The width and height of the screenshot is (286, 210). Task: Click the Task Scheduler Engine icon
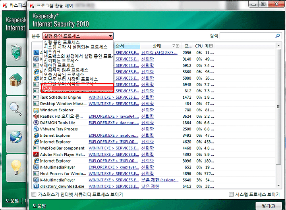point(36,97)
